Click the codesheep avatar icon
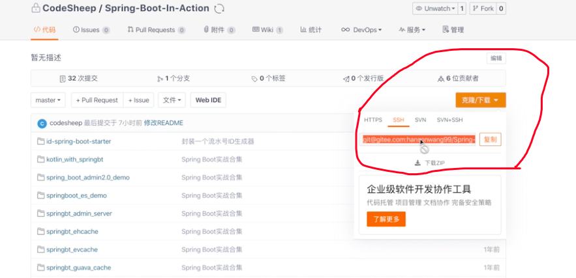This screenshot has height=278, width=576. coord(42,123)
